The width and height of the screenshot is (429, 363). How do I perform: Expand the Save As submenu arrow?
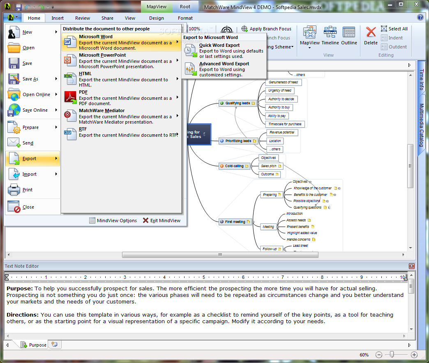click(x=56, y=79)
